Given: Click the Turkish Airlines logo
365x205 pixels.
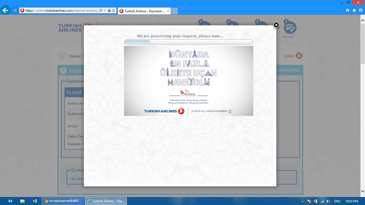Looking at the screenshot, I should (72, 27).
